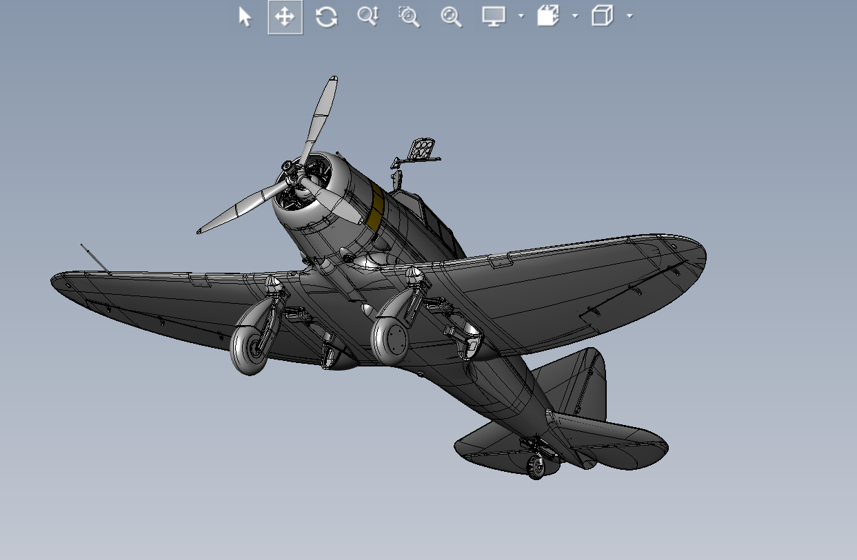Click the Zoom to Fit magnifier
Image resolution: width=857 pixels, height=560 pixels.
click(451, 17)
